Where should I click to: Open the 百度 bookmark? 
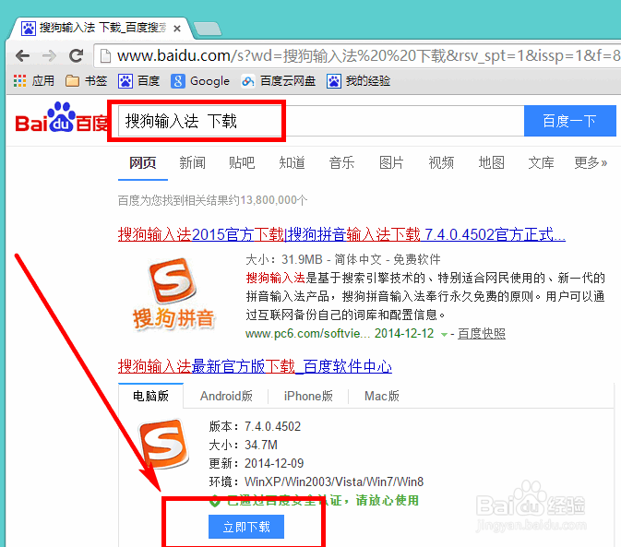click(x=138, y=81)
